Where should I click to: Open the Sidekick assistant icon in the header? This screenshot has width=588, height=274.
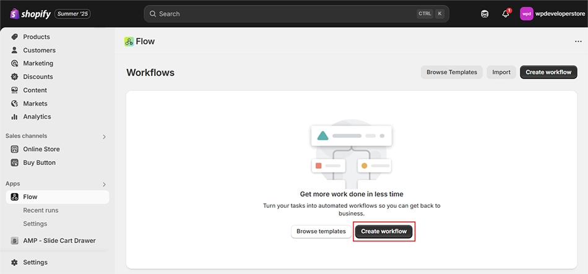tap(485, 14)
